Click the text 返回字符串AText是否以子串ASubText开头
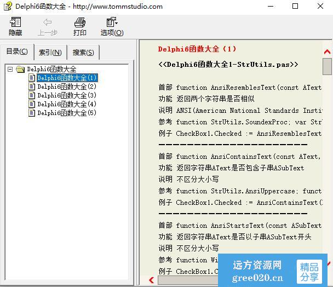The width and height of the screenshot is (333, 287). click(244, 237)
